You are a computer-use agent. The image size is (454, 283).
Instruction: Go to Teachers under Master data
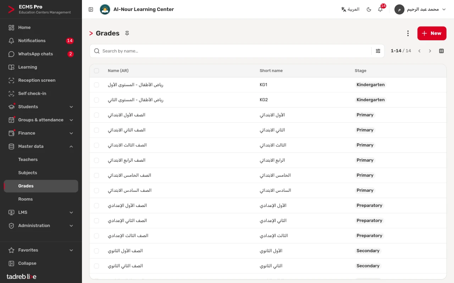click(x=41, y=160)
